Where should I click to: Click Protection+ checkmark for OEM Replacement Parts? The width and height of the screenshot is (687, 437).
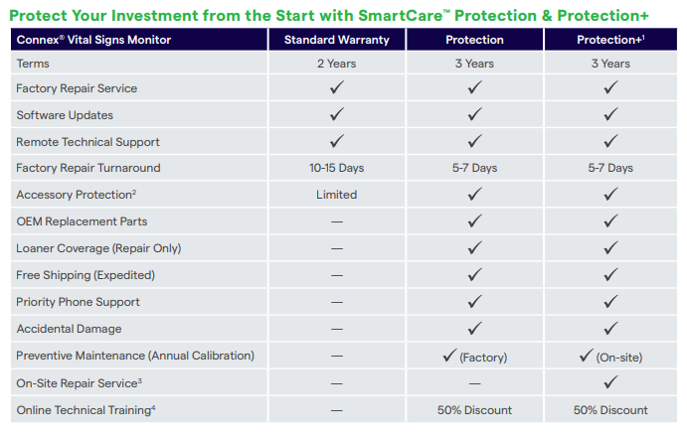(610, 221)
